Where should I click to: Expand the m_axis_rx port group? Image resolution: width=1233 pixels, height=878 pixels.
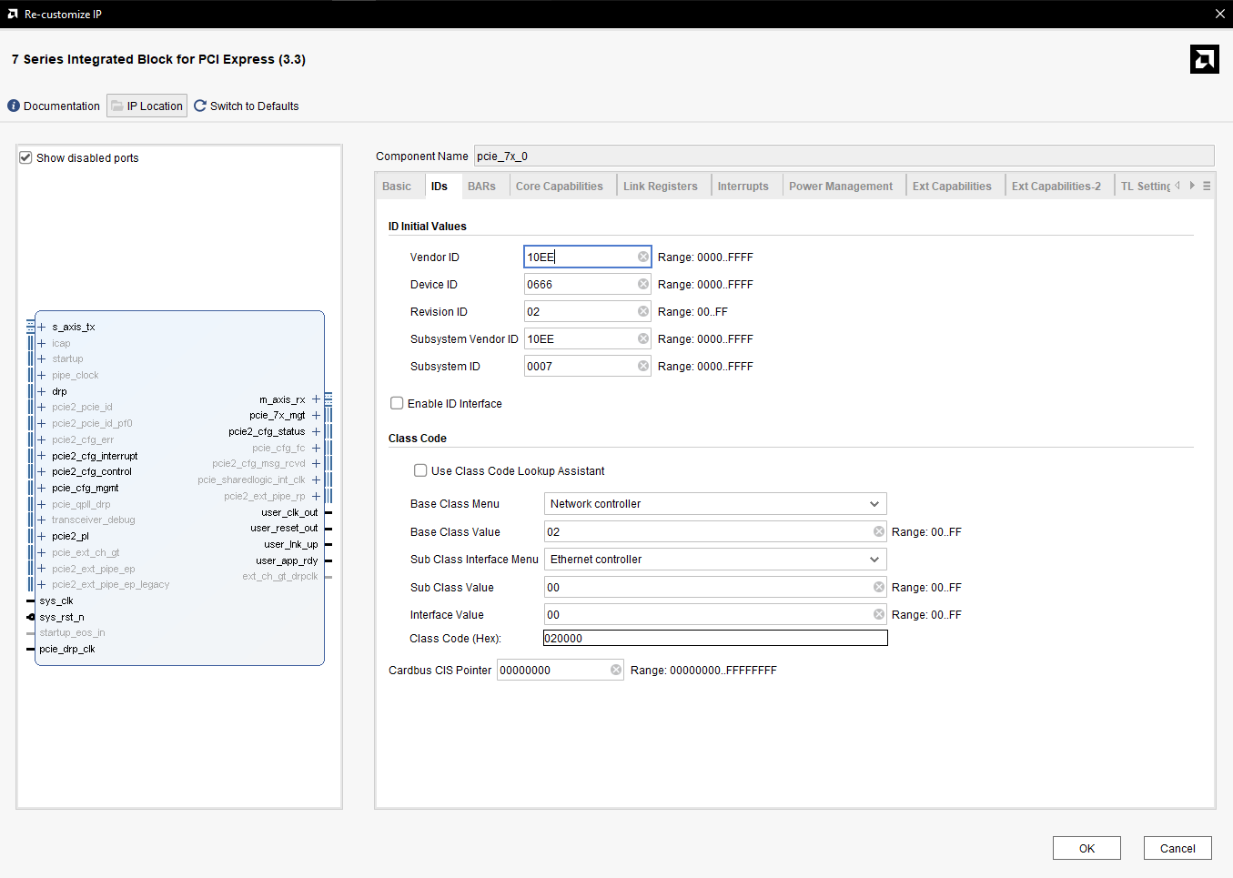(316, 399)
